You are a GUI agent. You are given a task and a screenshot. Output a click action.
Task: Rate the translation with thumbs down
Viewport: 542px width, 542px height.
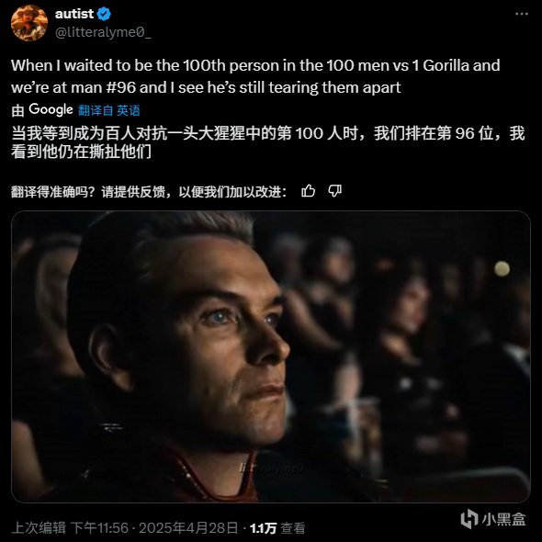point(334,191)
